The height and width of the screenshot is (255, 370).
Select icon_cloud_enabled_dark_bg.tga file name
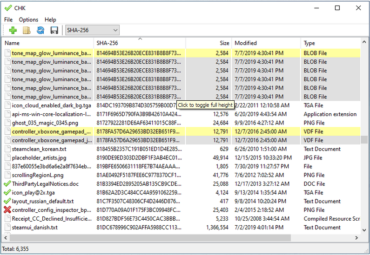[52, 105]
